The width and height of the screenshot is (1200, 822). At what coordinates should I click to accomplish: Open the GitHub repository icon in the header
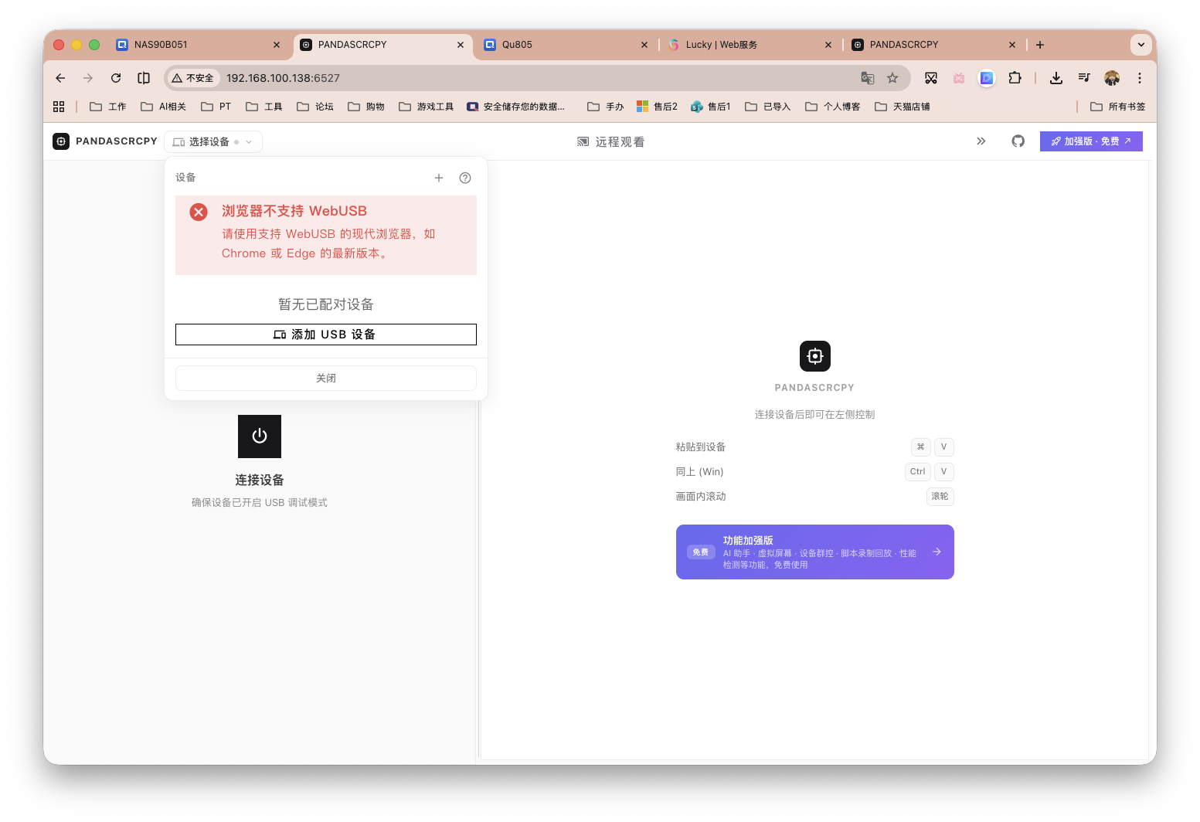click(x=1018, y=141)
